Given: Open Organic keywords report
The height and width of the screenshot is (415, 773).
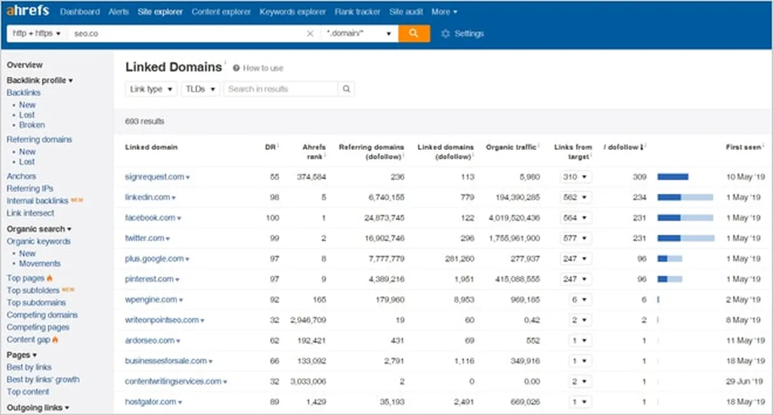Looking at the screenshot, I should click(x=39, y=241).
